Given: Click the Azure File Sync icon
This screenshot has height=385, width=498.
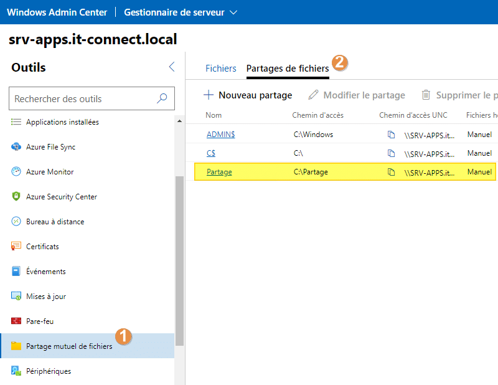Looking at the screenshot, I should coord(16,147).
